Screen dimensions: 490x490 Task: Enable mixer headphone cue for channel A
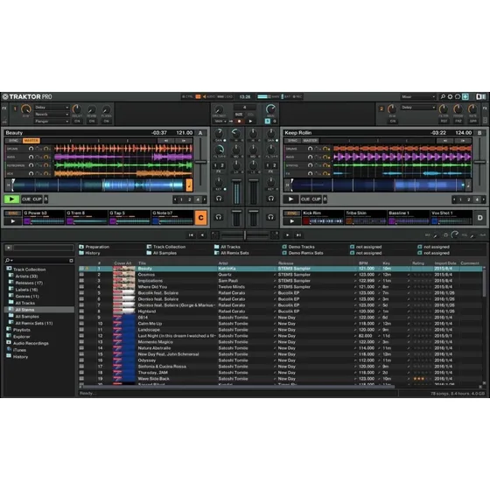[x=219, y=199]
